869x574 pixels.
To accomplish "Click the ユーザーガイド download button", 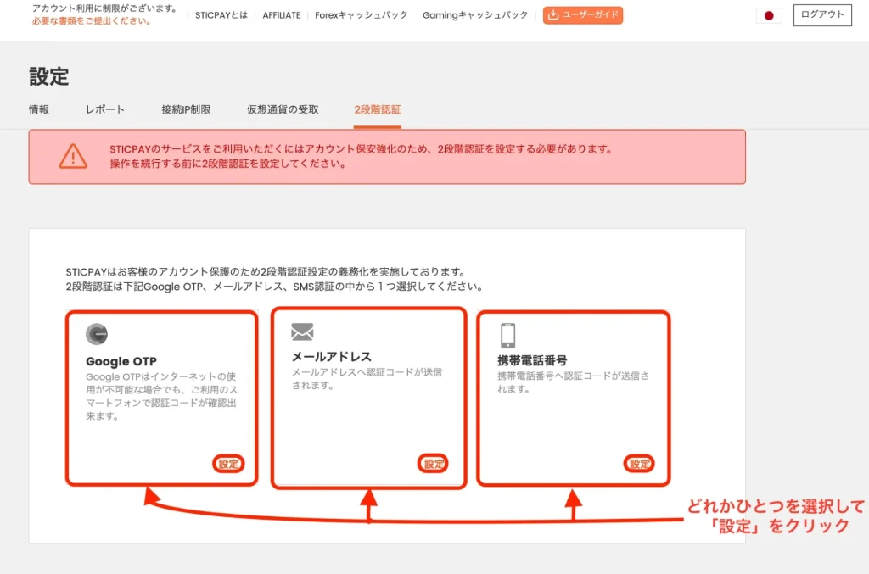I will coord(582,15).
